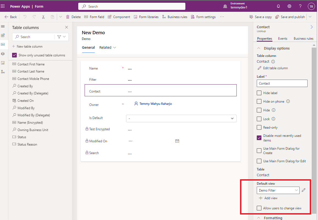Check Use Main Form Dialog for Create
318x220 pixels.
coord(259,151)
